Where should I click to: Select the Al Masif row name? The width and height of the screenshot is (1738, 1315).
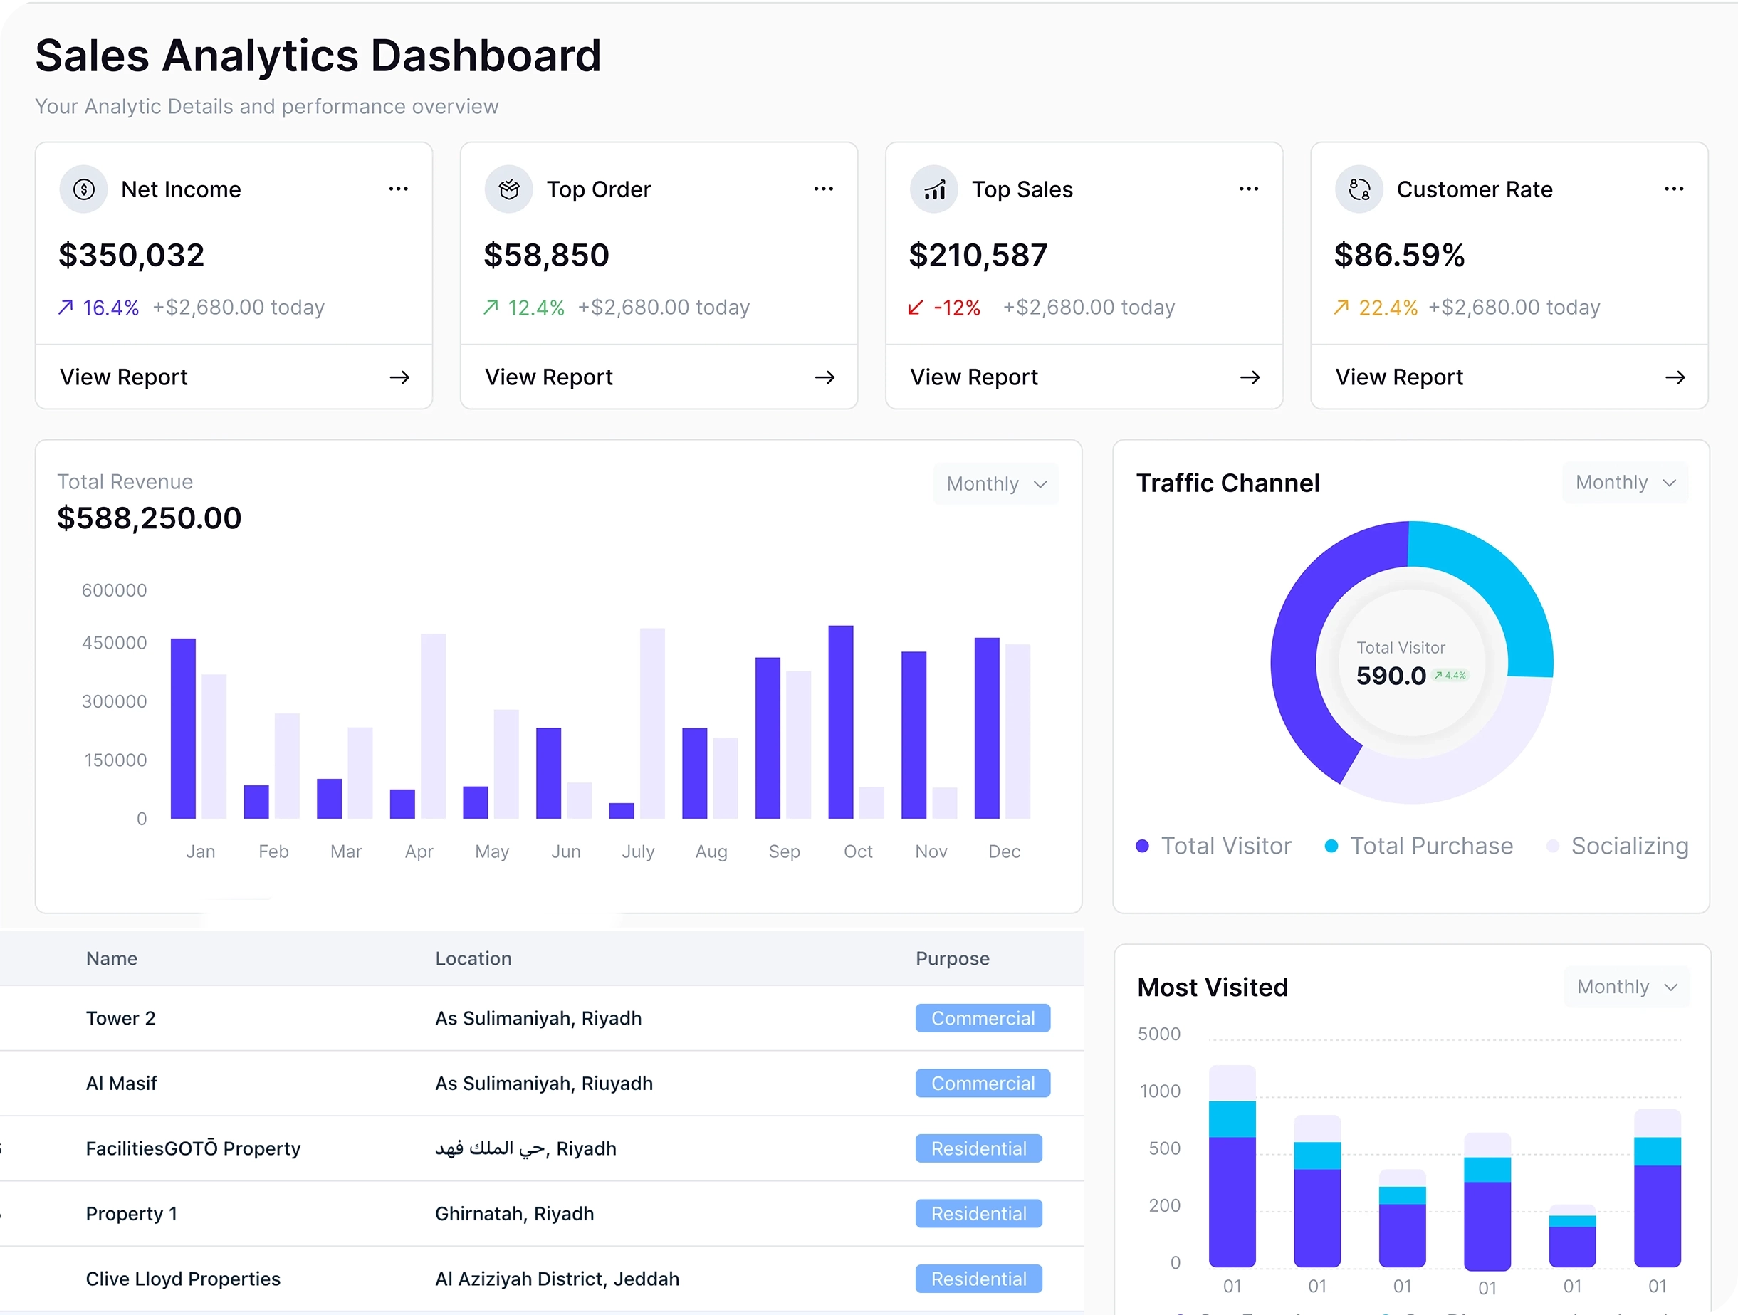122,1084
